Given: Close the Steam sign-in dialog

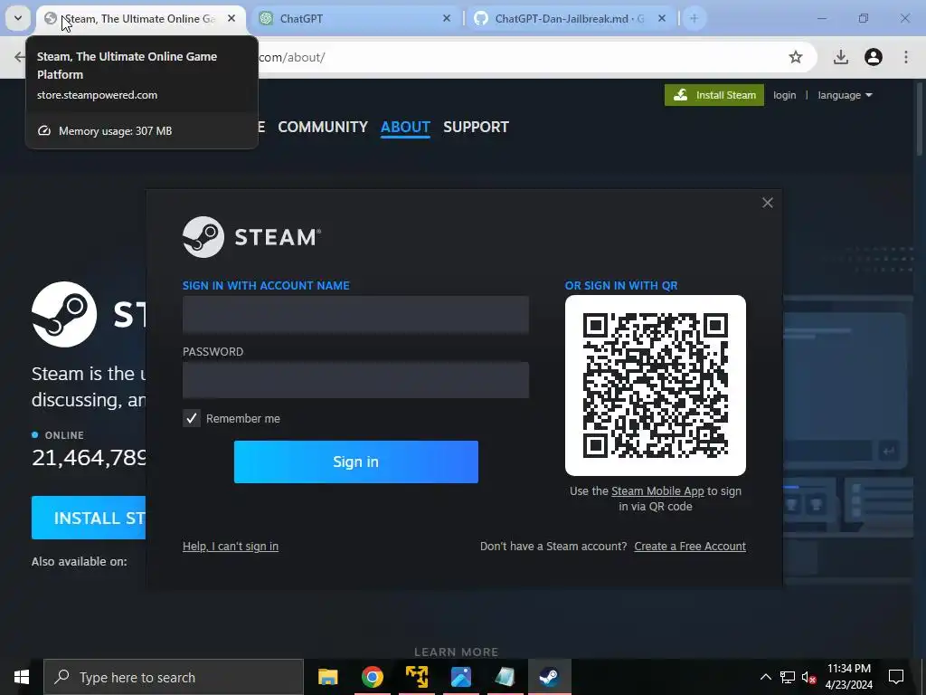Looking at the screenshot, I should (x=767, y=203).
